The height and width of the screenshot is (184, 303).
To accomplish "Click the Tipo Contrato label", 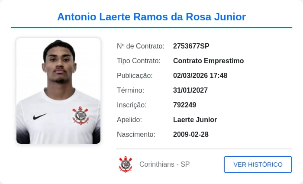I will (x=139, y=61).
